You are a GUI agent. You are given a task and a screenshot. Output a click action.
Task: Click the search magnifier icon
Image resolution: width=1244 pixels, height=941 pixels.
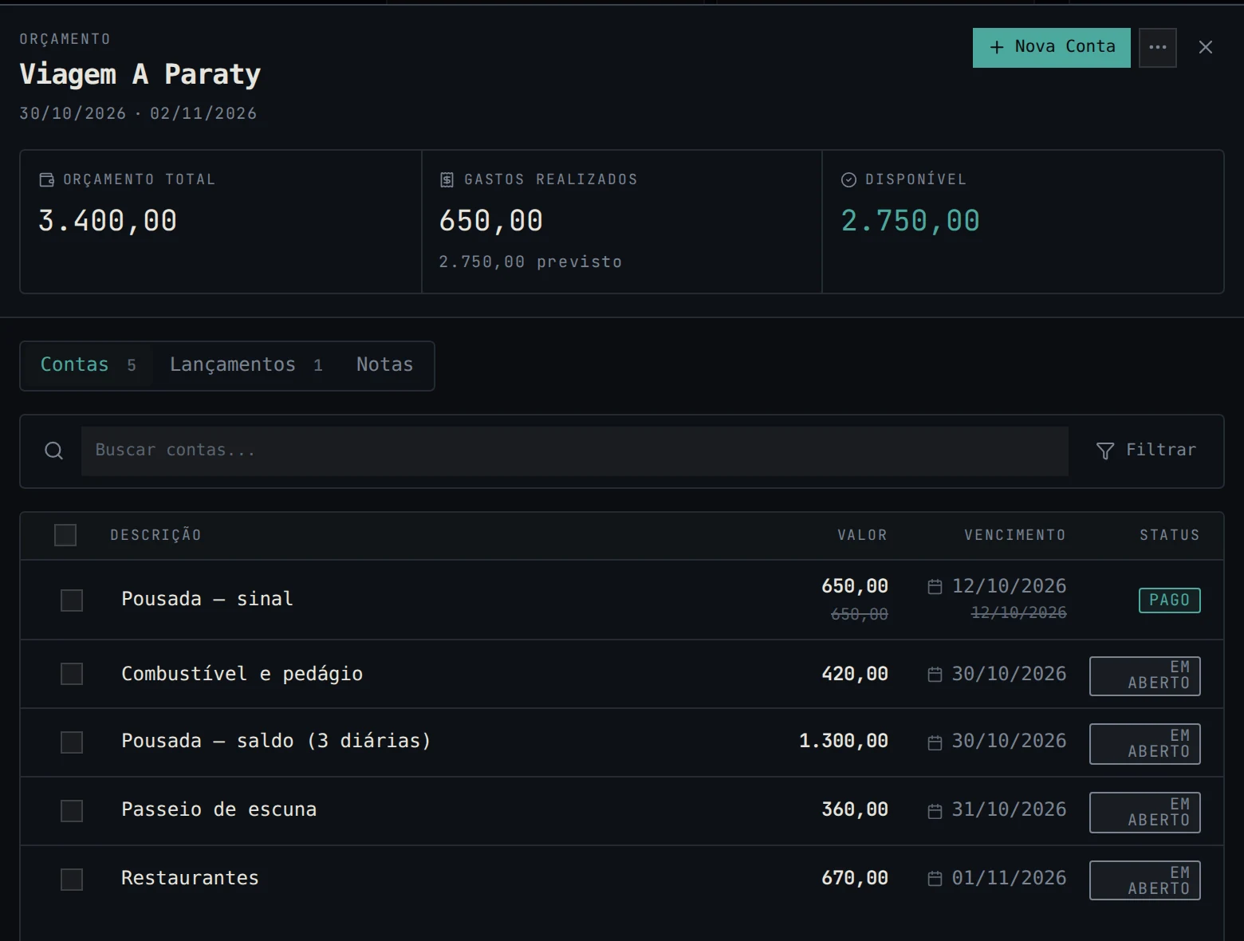click(53, 451)
